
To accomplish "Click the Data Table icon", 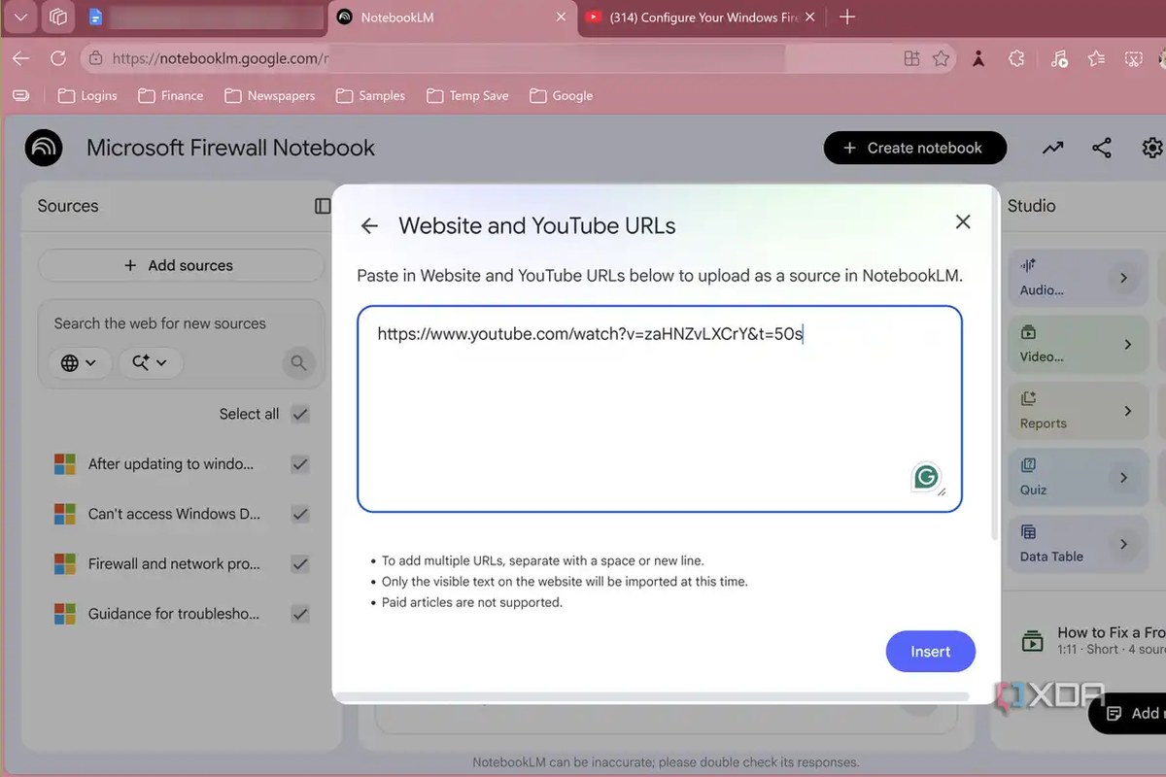I will coord(1028,532).
